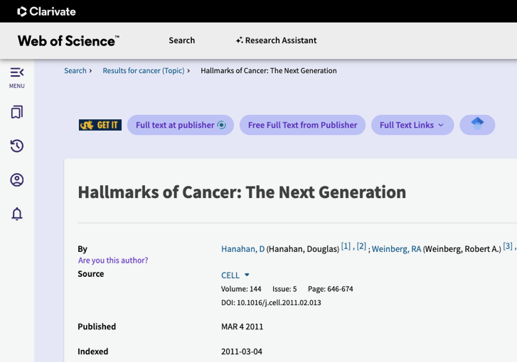The width and height of the screenshot is (517, 362).
Task: Open author Hanahan, D link
Action: [242, 249]
